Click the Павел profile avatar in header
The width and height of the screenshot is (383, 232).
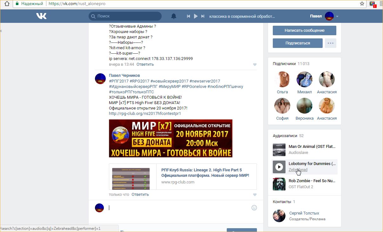coord(329,16)
